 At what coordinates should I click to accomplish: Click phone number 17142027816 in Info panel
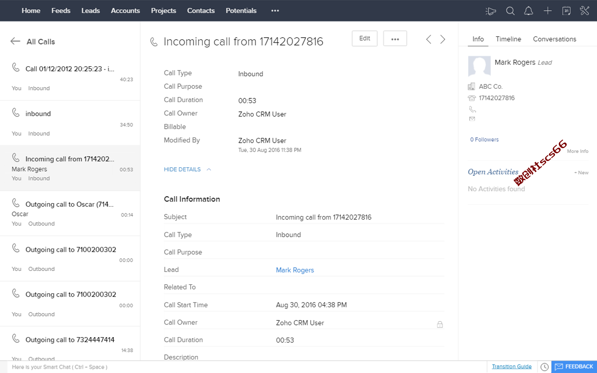[x=497, y=98]
